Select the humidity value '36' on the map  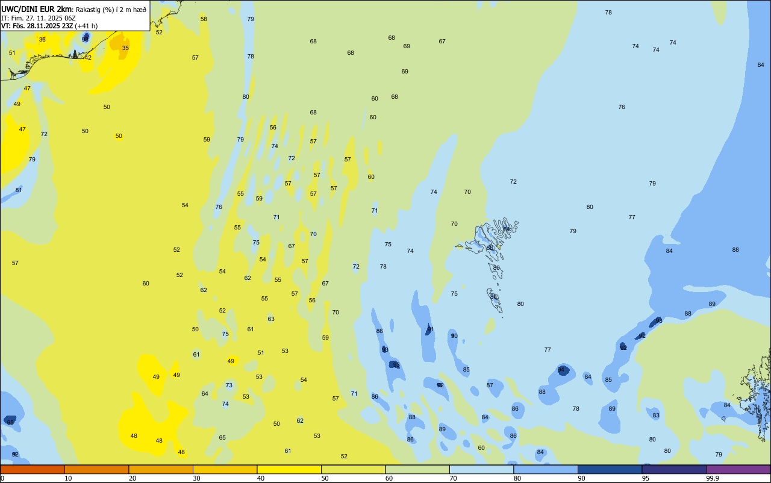pyautogui.click(x=42, y=40)
